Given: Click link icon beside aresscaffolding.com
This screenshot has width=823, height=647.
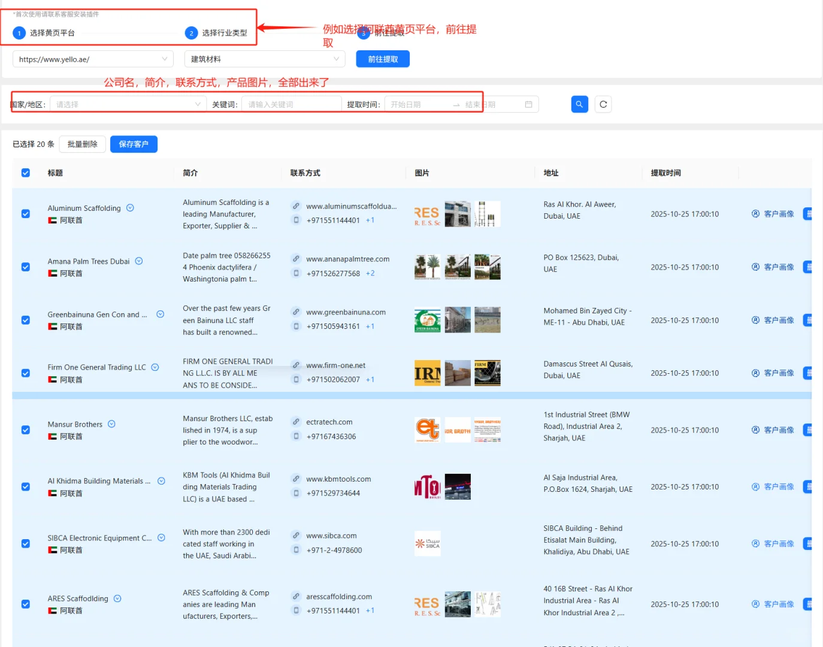Looking at the screenshot, I should click(x=296, y=597).
